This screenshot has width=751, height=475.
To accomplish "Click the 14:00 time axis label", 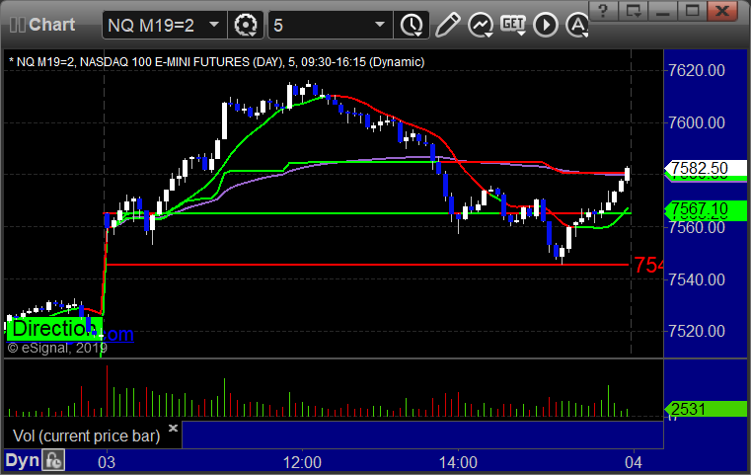I will pos(458,462).
